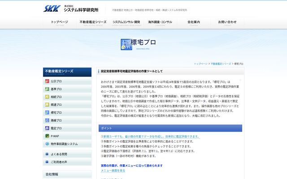Click the 公示プロ sidebar icon

[47, 81]
